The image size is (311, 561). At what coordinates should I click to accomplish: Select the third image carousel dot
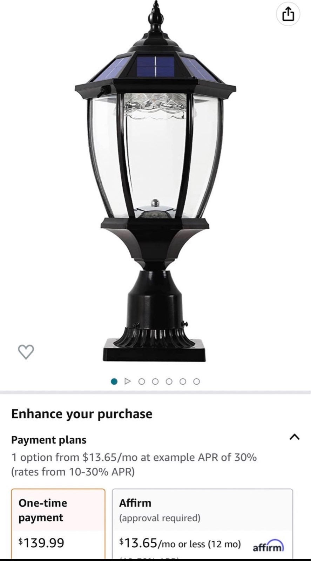[x=142, y=381]
